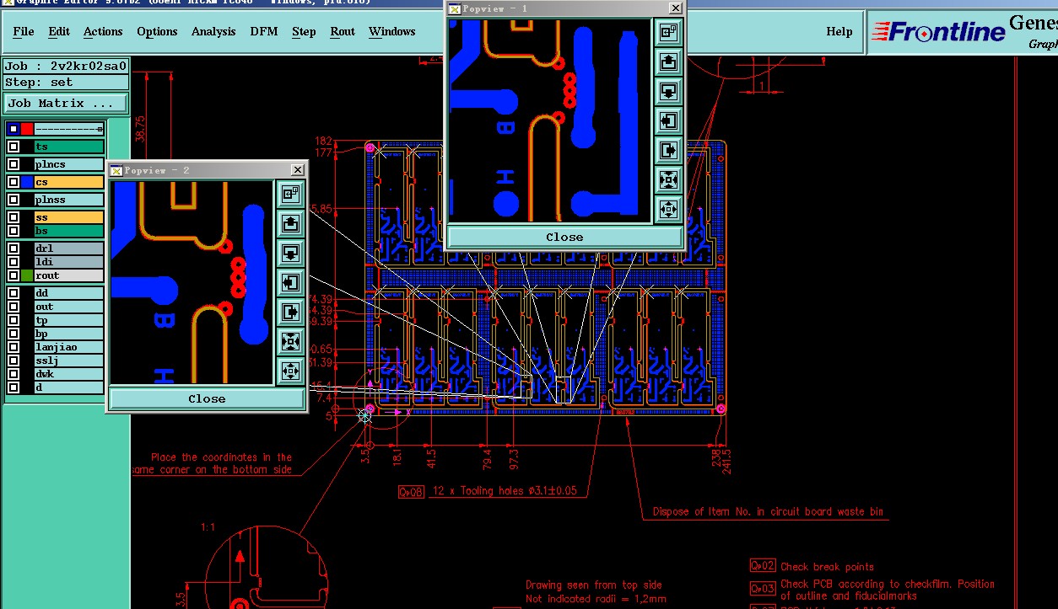Toggle the plncs layer checkbox
The height and width of the screenshot is (609, 1058).
(13, 164)
